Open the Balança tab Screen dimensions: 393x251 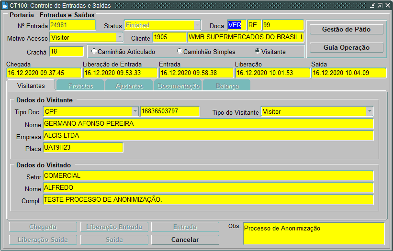pyautogui.click(x=227, y=86)
